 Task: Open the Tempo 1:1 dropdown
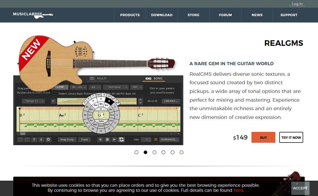coord(33,101)
